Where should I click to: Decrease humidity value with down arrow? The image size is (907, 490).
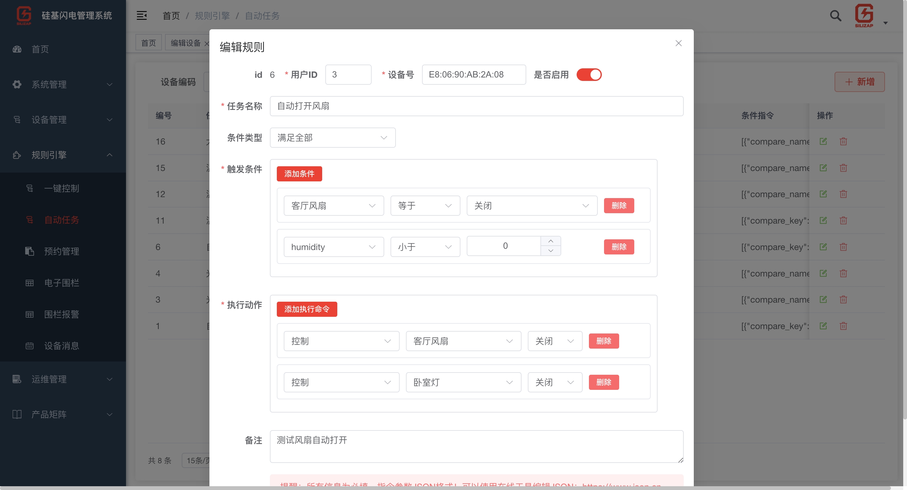click(x=551, y=251)
